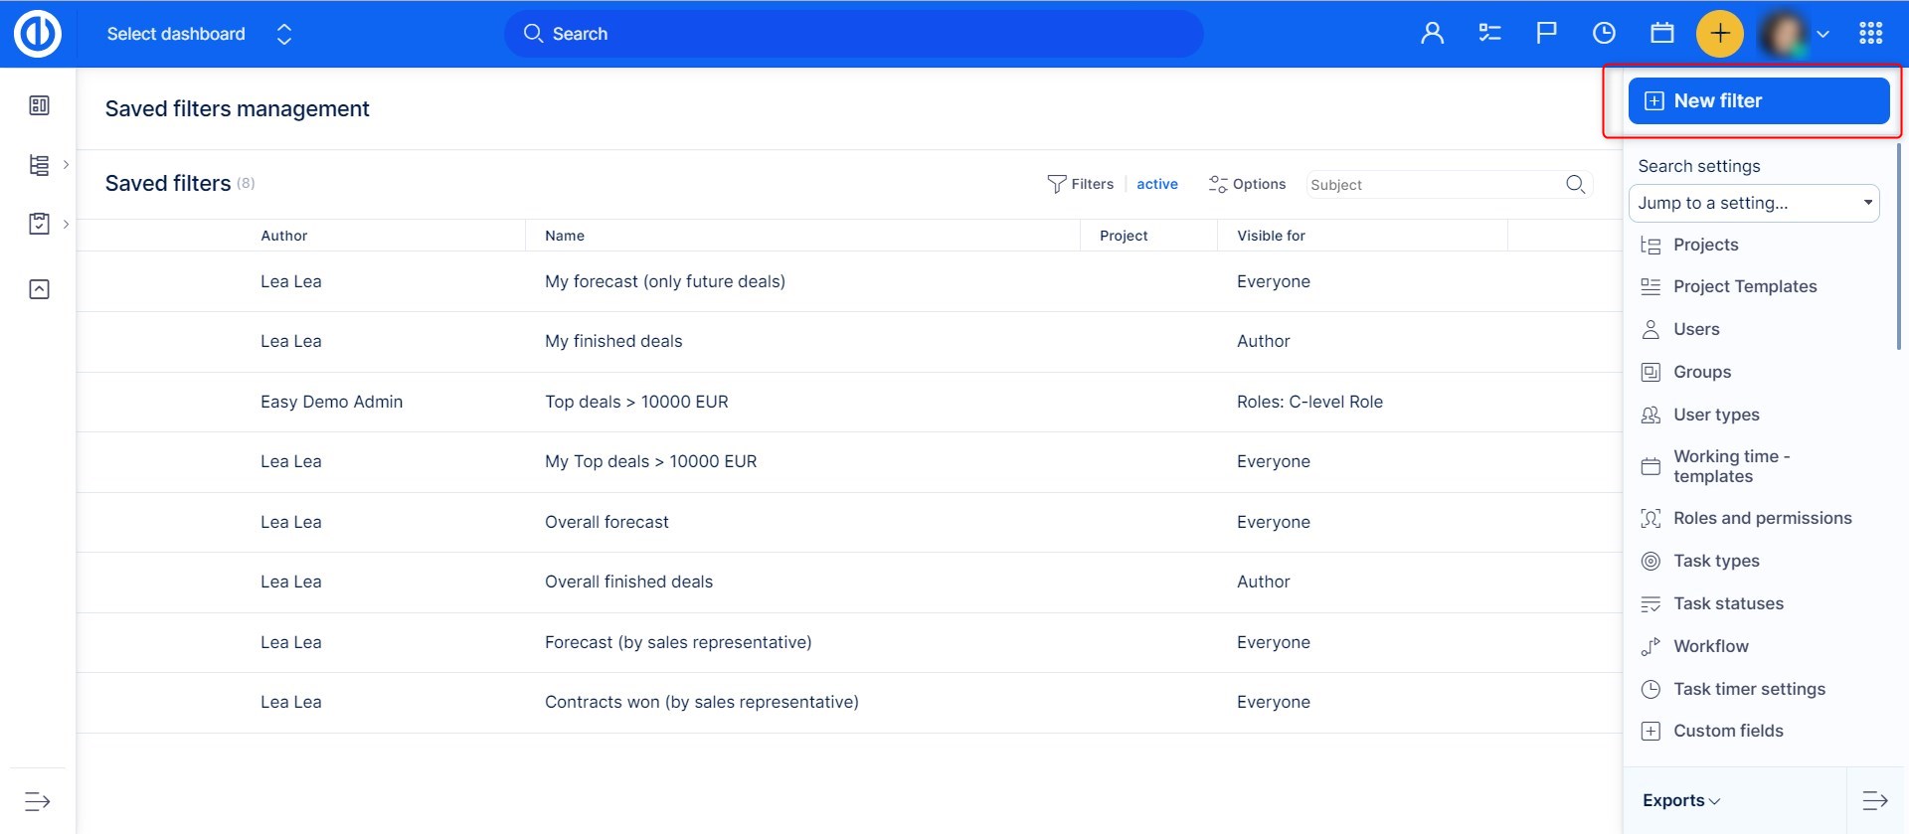The image size is (1909, 834).
Task: Open the Options panel
Action: pyautogui.click(x=1247, y=184)
